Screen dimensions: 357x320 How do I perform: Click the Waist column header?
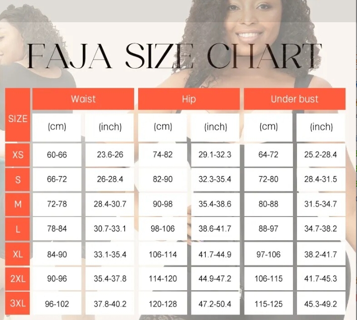[83, 99]
